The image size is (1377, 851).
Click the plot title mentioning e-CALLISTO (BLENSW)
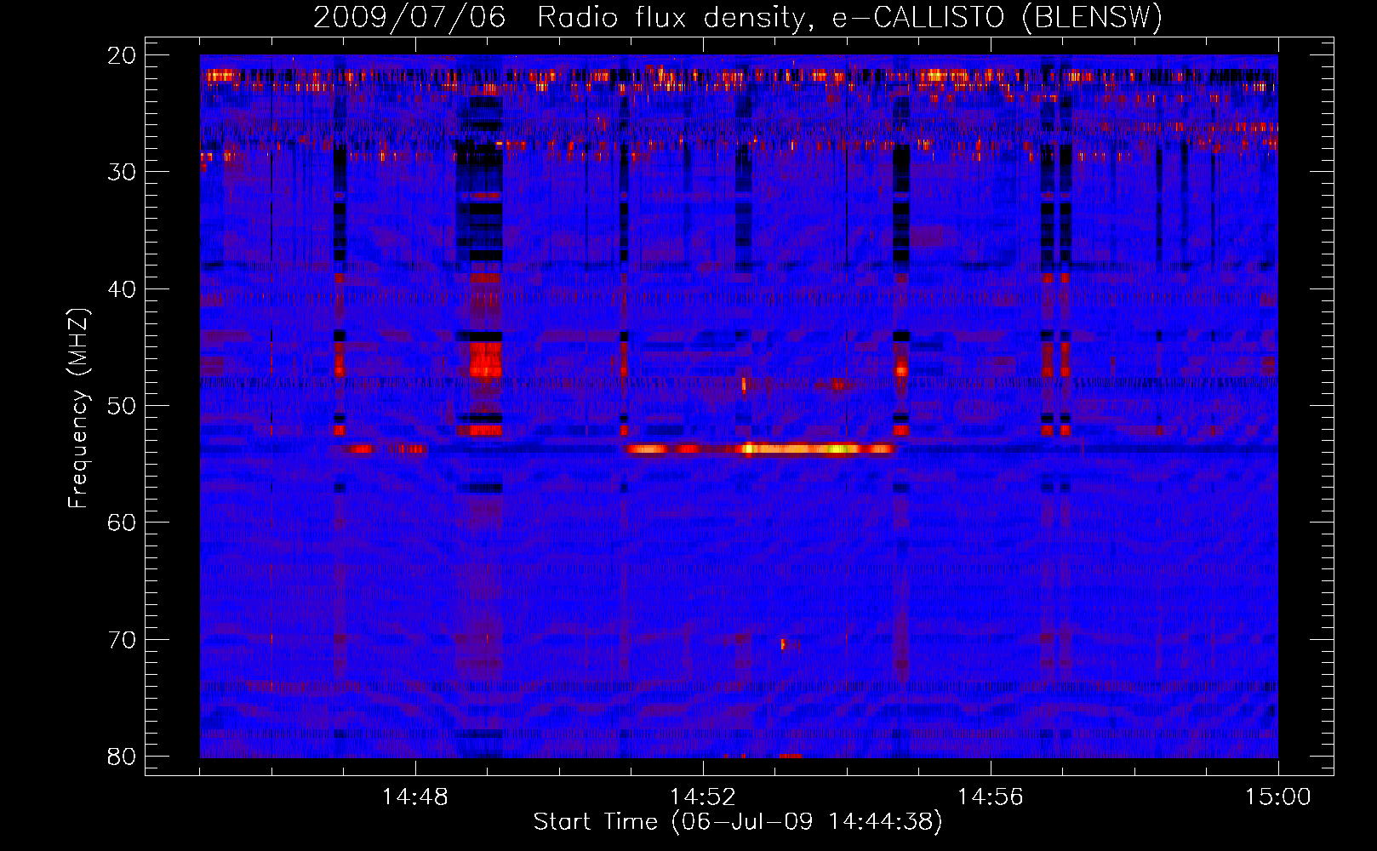737,17
